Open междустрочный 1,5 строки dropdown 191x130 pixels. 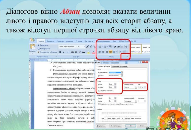tap(136, 101)
